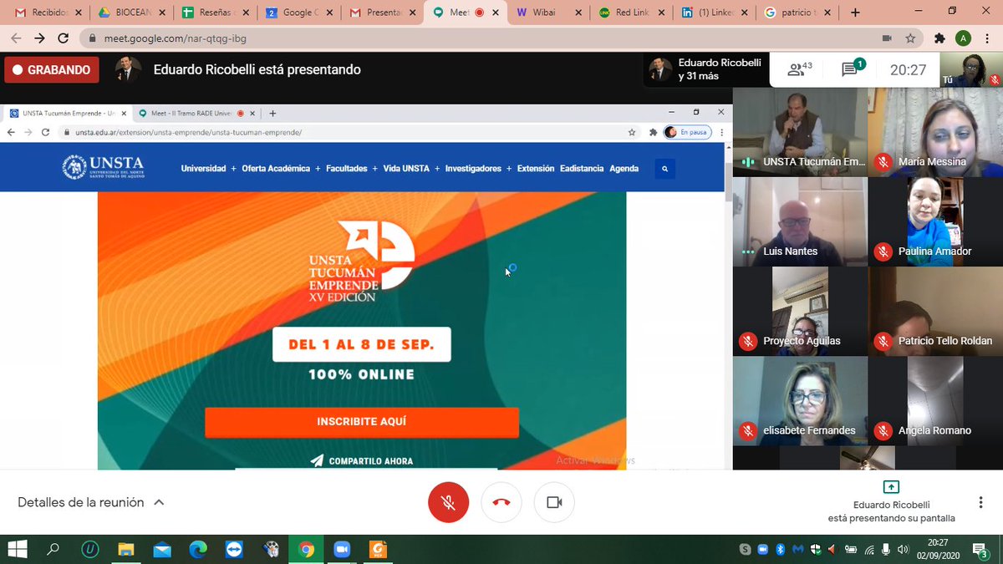Switch to the patricio Google search tab
This screenshot has height=564, width=1003.
click(799, 13)
